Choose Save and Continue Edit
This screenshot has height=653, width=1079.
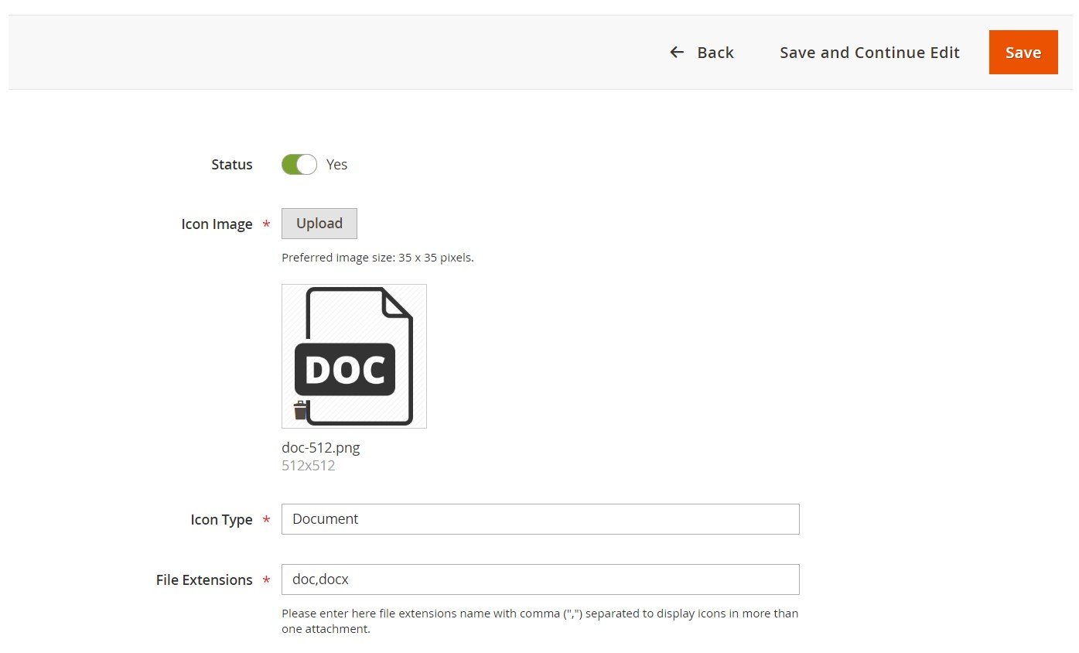point(869,53)
